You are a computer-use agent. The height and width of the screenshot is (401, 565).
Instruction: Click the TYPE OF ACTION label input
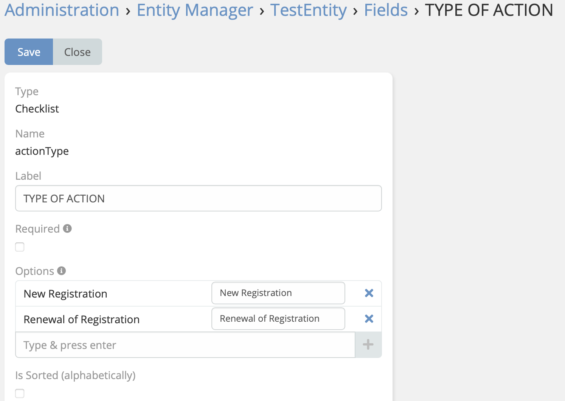click(198, 198)
